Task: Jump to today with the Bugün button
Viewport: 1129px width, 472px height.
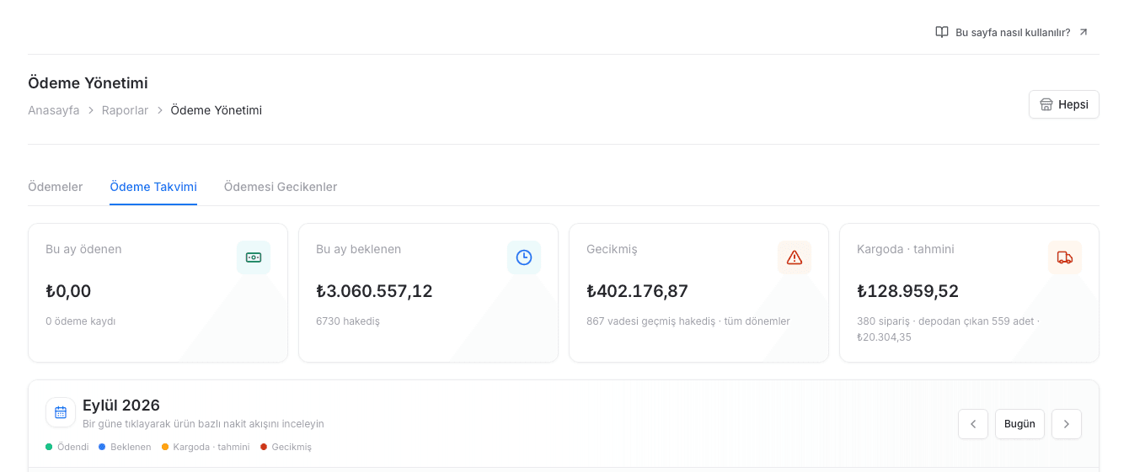Action: point(1019,424)
